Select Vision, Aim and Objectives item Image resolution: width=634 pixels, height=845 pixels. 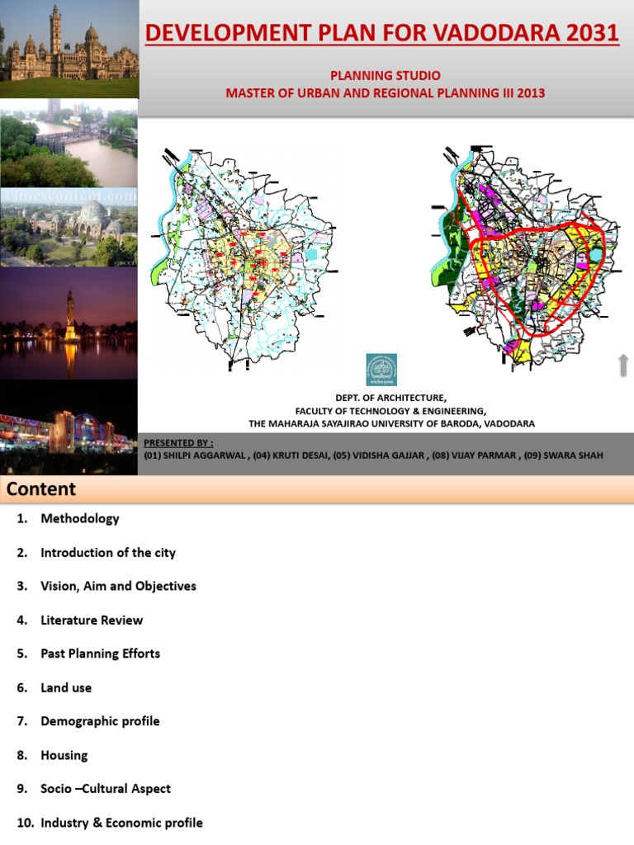pyautogui.click(x=118, y=587)
